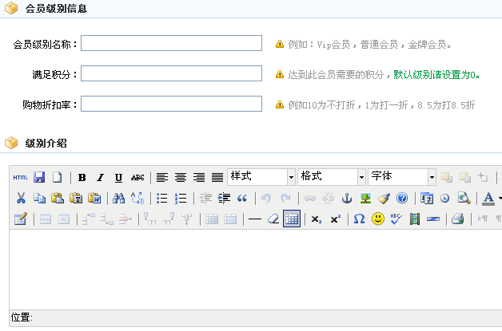The width and height of the screenshot is (502, 331).
Task: Apply blockquote formatting
Action: pyautogui.click(x=242, y=198)
